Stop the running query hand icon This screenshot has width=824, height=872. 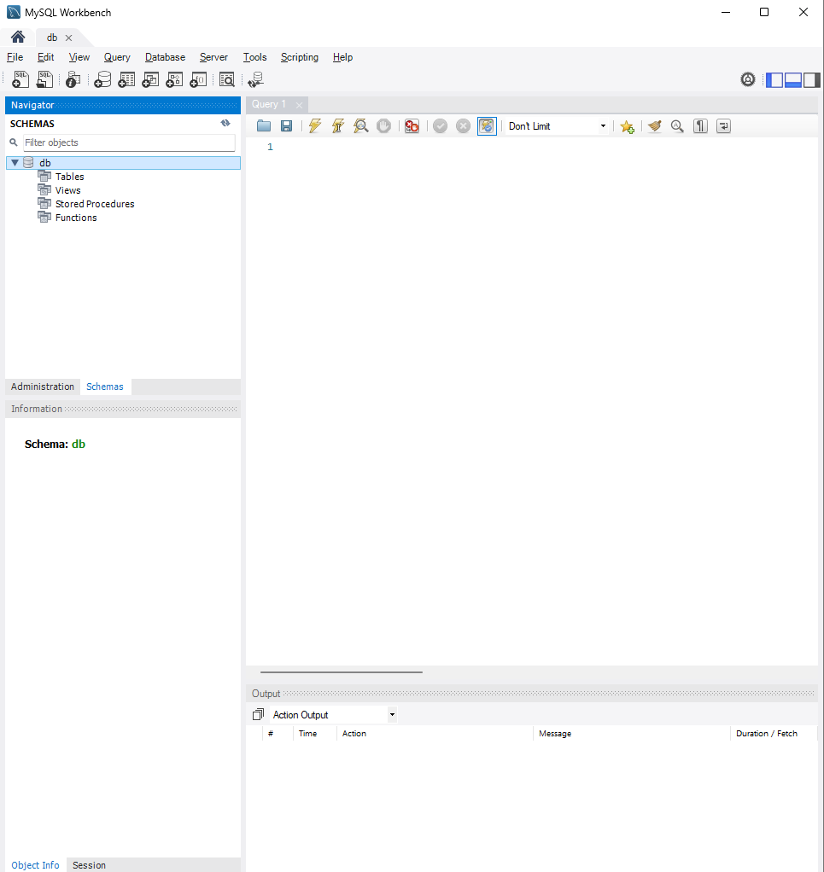384,126
